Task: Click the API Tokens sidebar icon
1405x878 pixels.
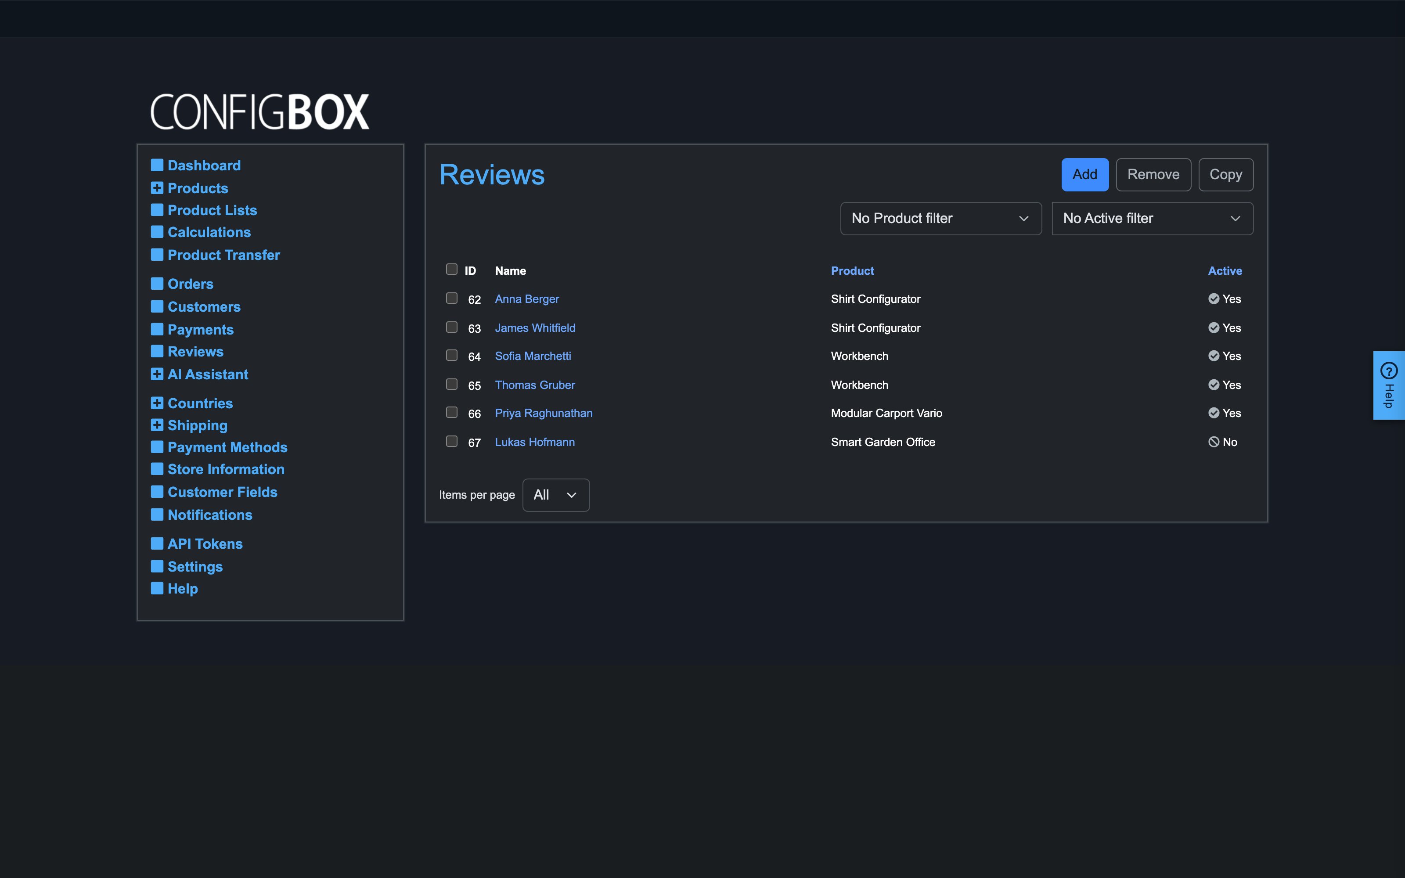Action: click(157, 543)
